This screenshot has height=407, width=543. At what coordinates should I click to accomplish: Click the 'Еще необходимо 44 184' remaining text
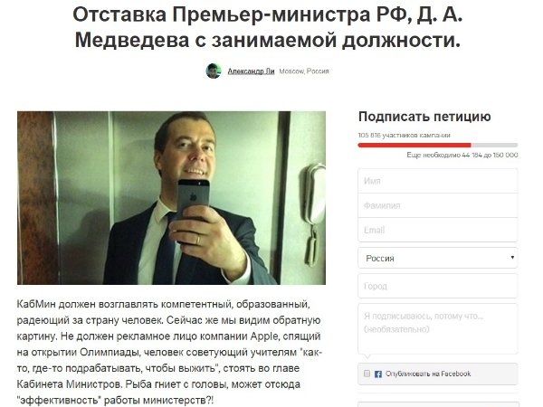pyautogui.click(x=462, y=155)
